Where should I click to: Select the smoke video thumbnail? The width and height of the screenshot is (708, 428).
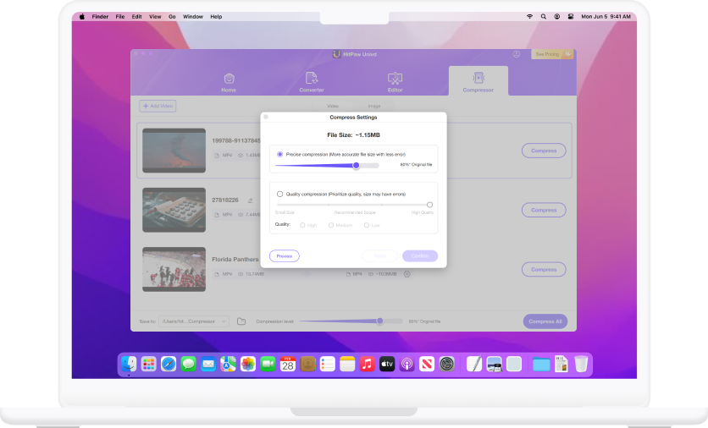(x=174, y=151)
